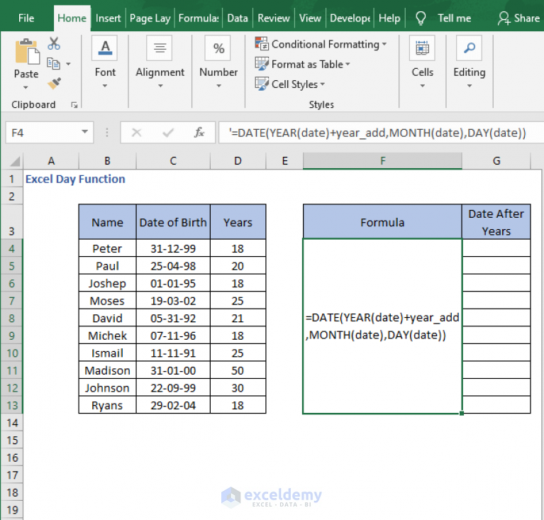The width and height of the screenshot is (544, 520).
Task: Open the Editing magnifier icon
Action: pyautogui.click(x=469, y=48)
